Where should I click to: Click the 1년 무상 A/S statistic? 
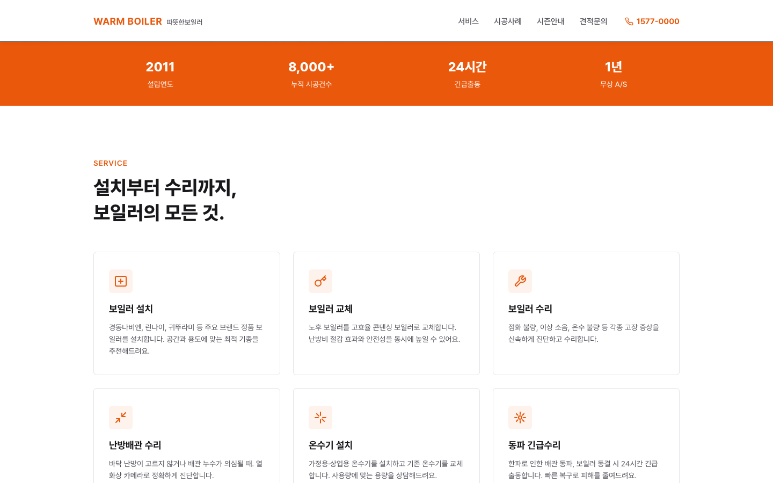coord(613,74)
